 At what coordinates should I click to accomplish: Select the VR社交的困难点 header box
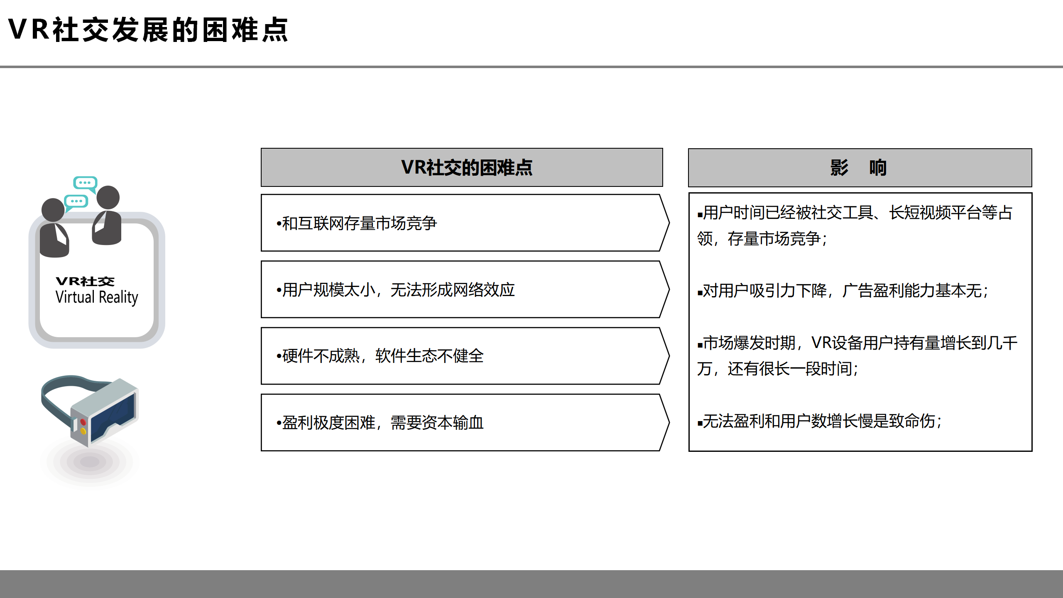click(x=462, y=167)
